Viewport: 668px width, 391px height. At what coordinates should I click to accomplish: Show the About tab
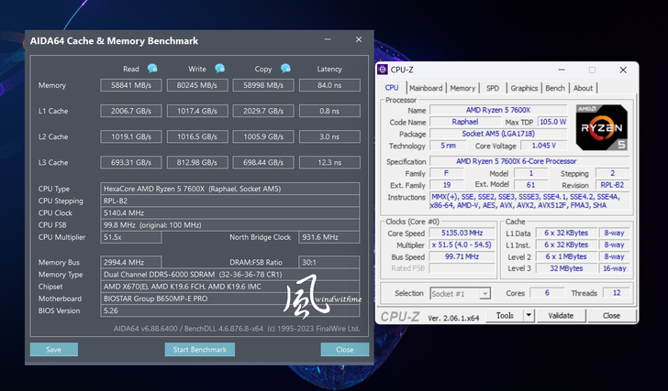(x=583, y=88)
